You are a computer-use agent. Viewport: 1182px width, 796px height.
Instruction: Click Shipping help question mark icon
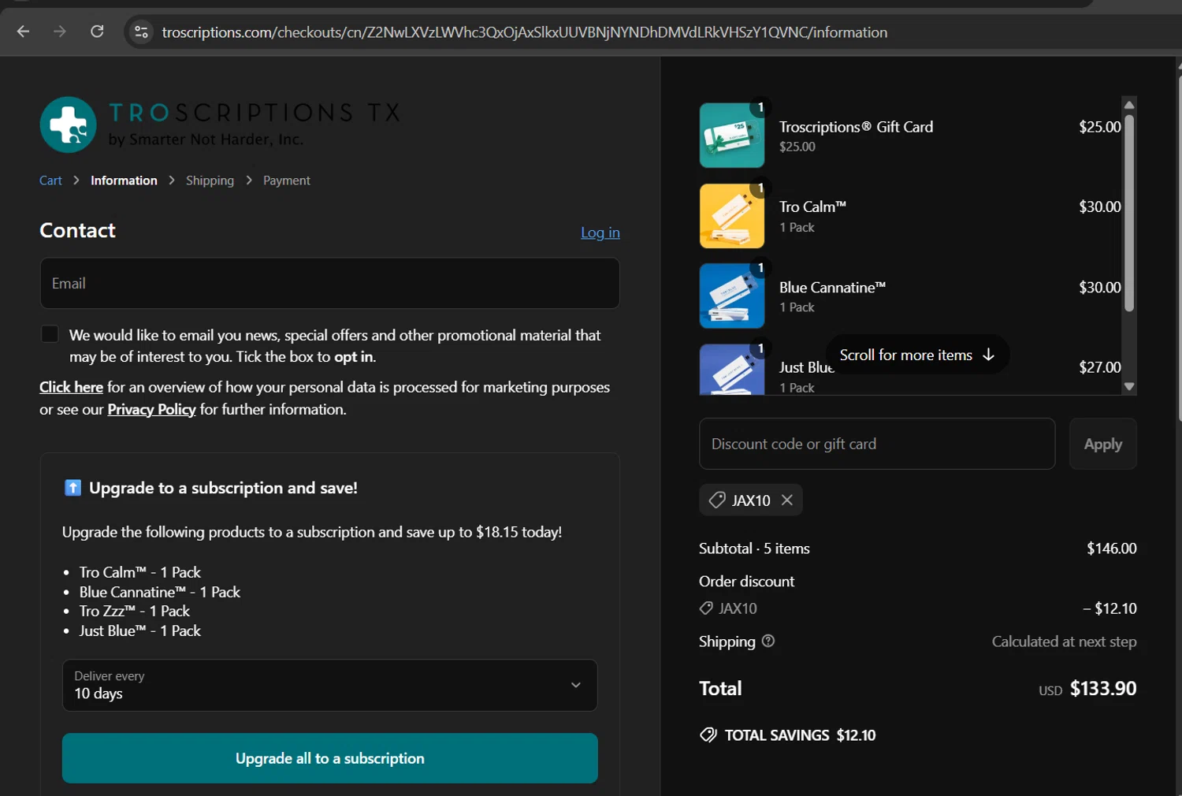tap(768, 641)
